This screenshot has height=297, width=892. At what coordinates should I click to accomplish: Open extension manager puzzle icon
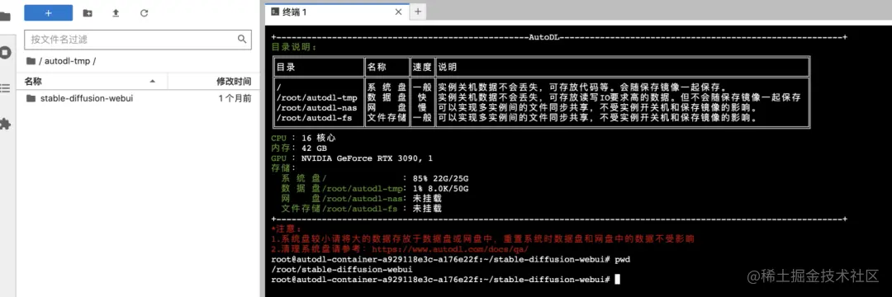pos(5,124)
